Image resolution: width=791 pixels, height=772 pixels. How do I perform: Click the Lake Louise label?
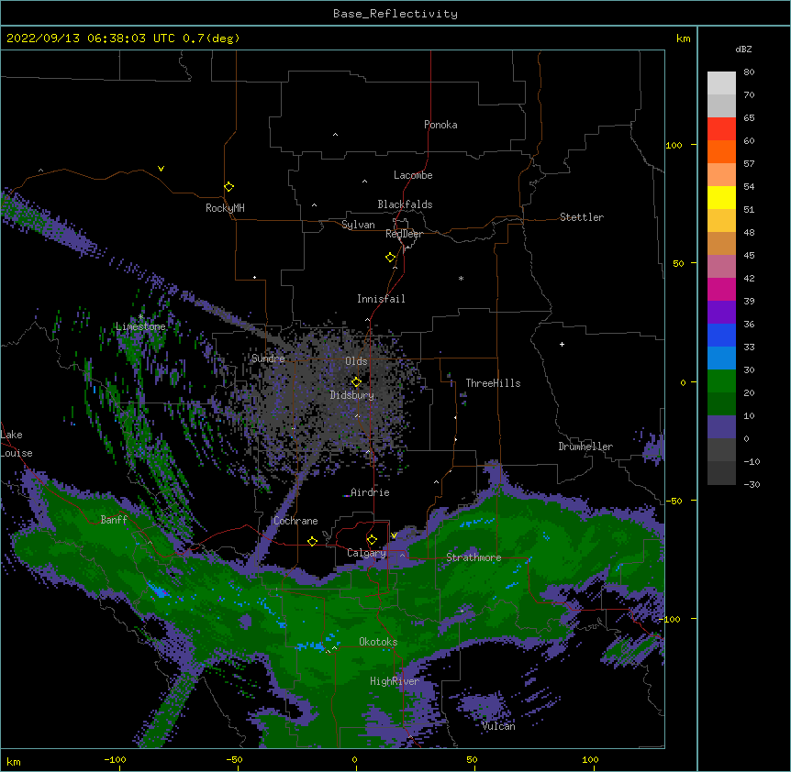[17, 444]
